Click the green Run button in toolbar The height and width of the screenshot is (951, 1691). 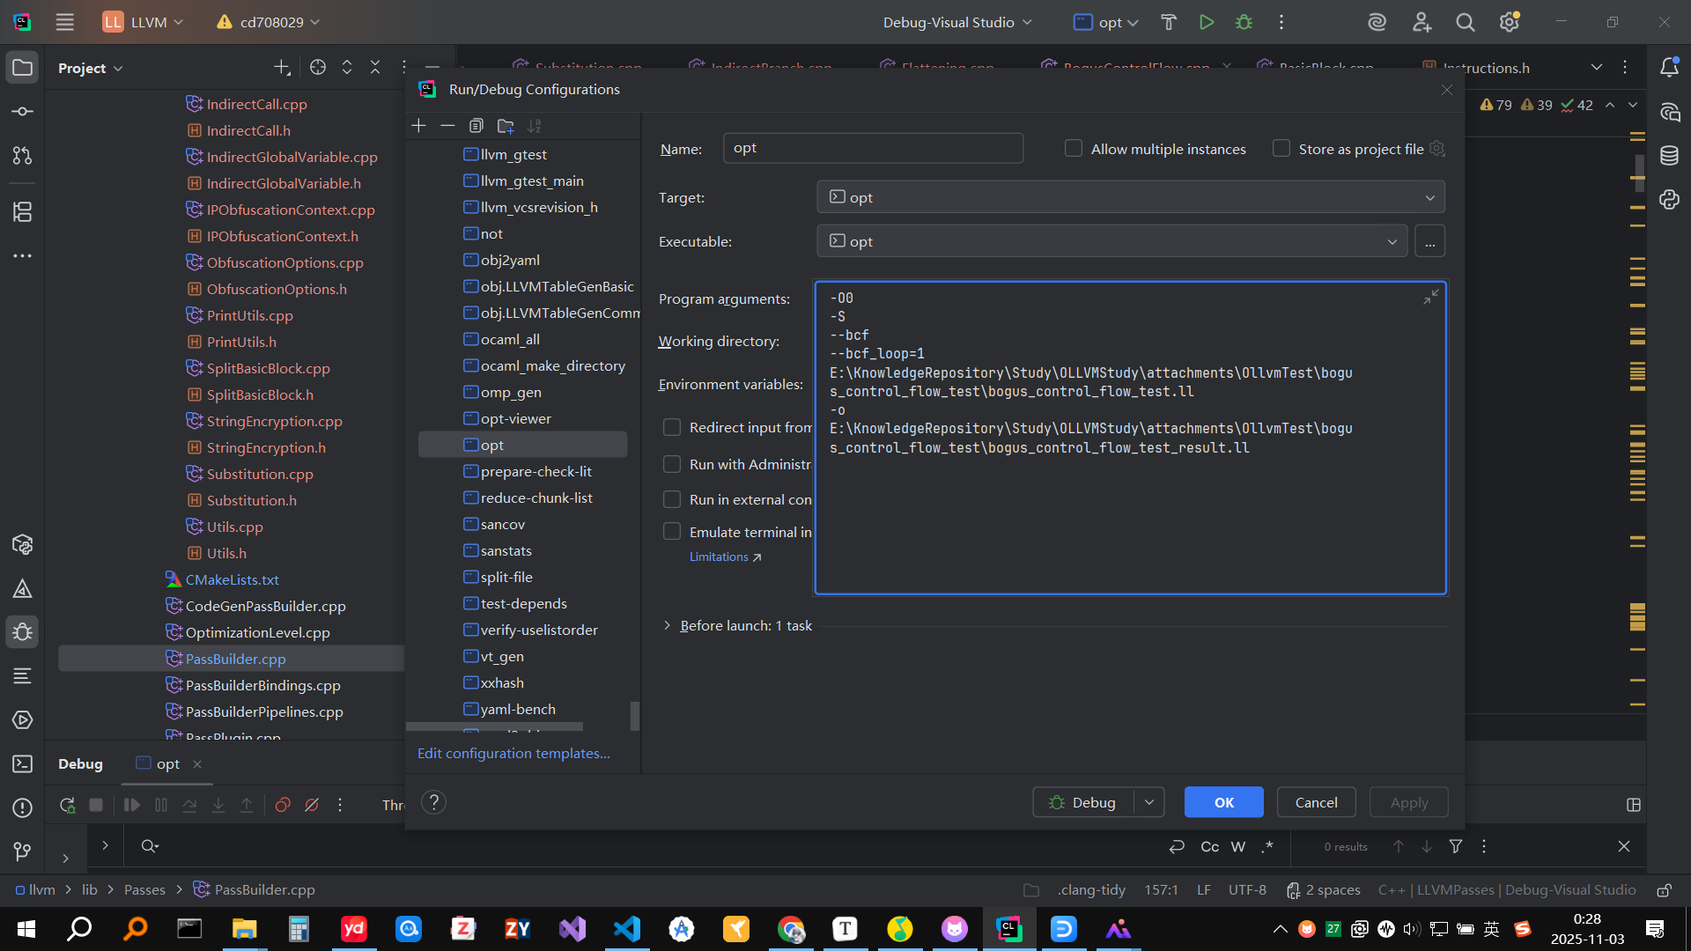pos(1207,23)
